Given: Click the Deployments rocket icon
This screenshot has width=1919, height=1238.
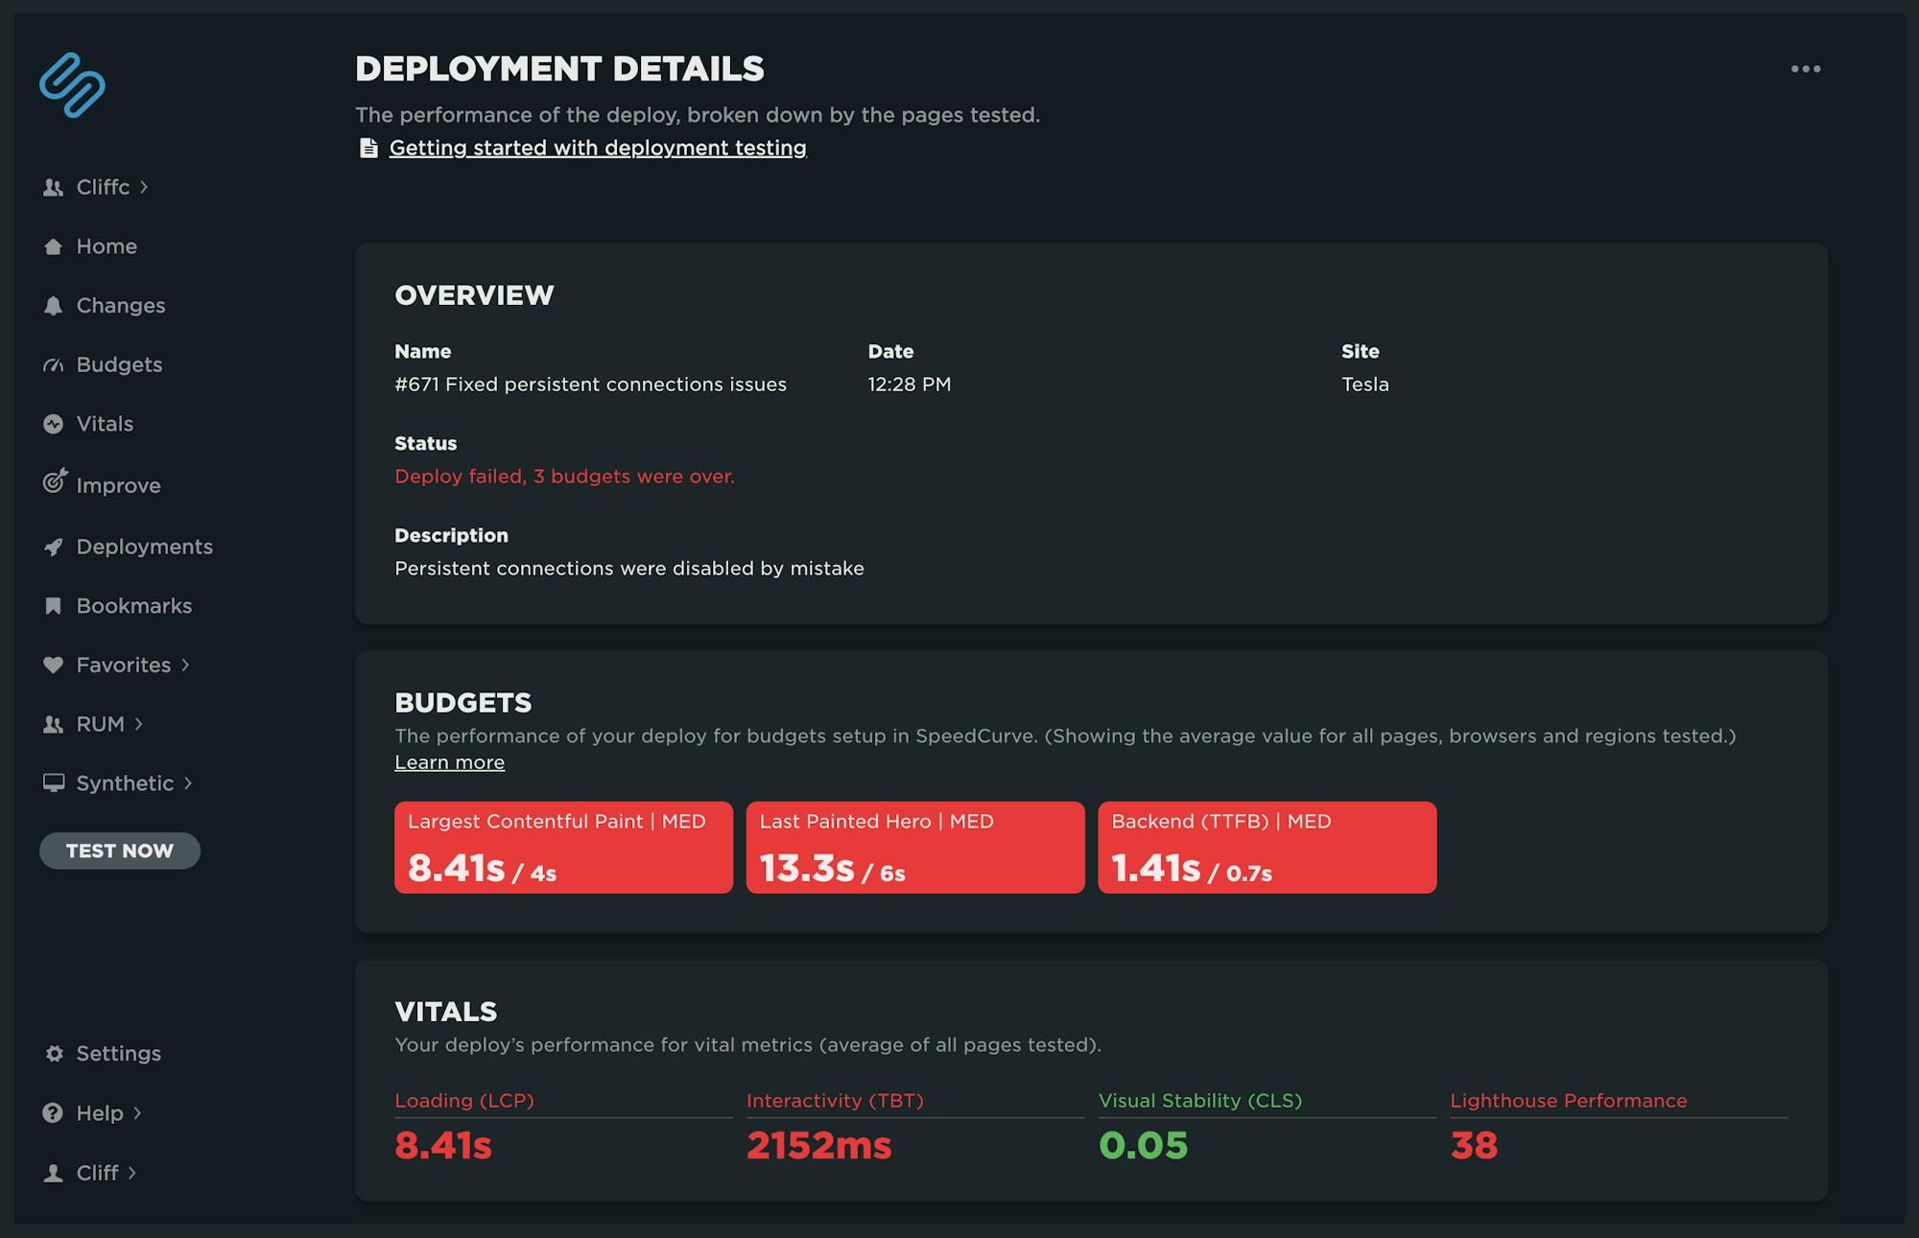Looking at the screenshot, I should [53, 547].
